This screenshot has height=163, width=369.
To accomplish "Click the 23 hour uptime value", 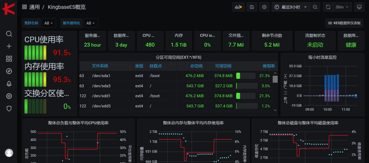I will pos(93,45).
